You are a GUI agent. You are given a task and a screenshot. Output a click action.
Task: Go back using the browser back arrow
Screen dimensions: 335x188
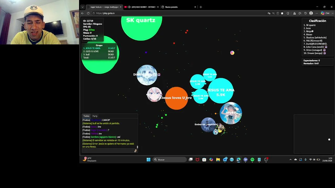(82, 13)
